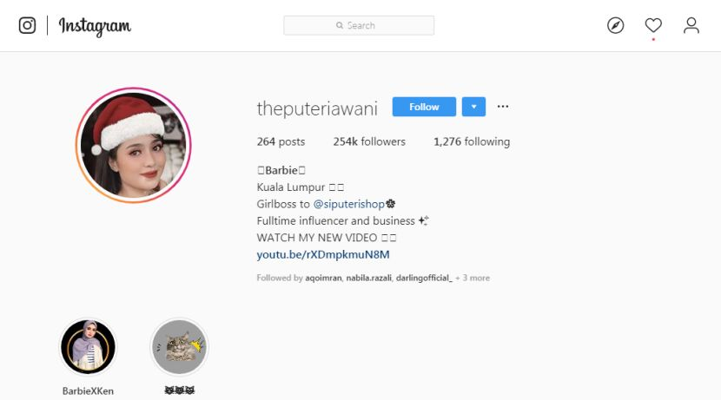Open the cat emoji story highlight
The image size is (721, 400).
(x=179, y=347)
